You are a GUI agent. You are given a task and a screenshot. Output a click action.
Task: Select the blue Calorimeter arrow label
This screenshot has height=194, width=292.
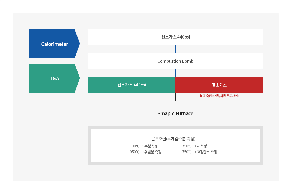(x=55, y=44)
